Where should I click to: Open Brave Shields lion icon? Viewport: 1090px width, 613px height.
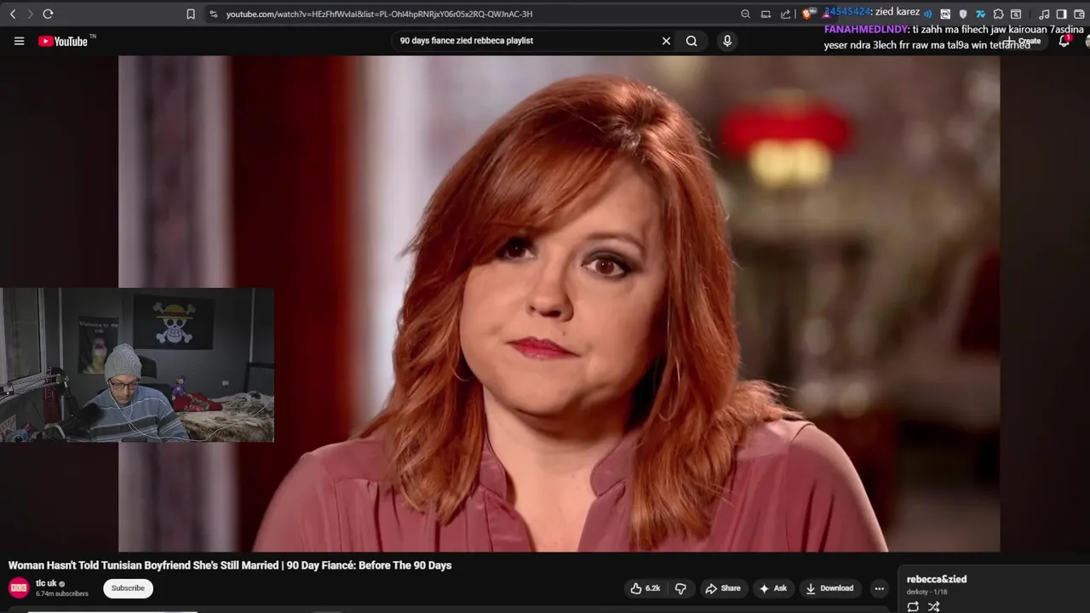click(806, 14)
